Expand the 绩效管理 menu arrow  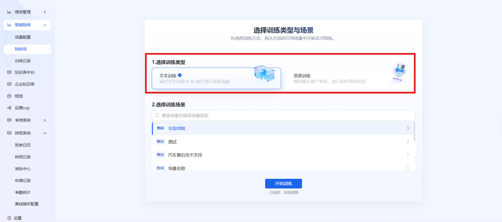[x=45, y=12]
